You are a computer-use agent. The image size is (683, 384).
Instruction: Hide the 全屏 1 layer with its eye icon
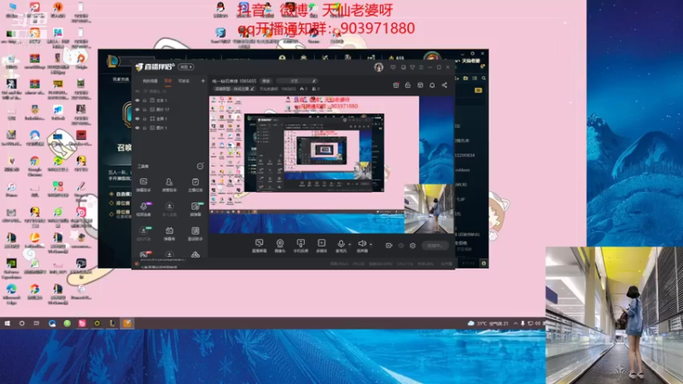point(137,119)
